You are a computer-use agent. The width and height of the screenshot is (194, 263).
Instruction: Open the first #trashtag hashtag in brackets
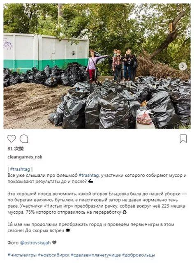20,169
